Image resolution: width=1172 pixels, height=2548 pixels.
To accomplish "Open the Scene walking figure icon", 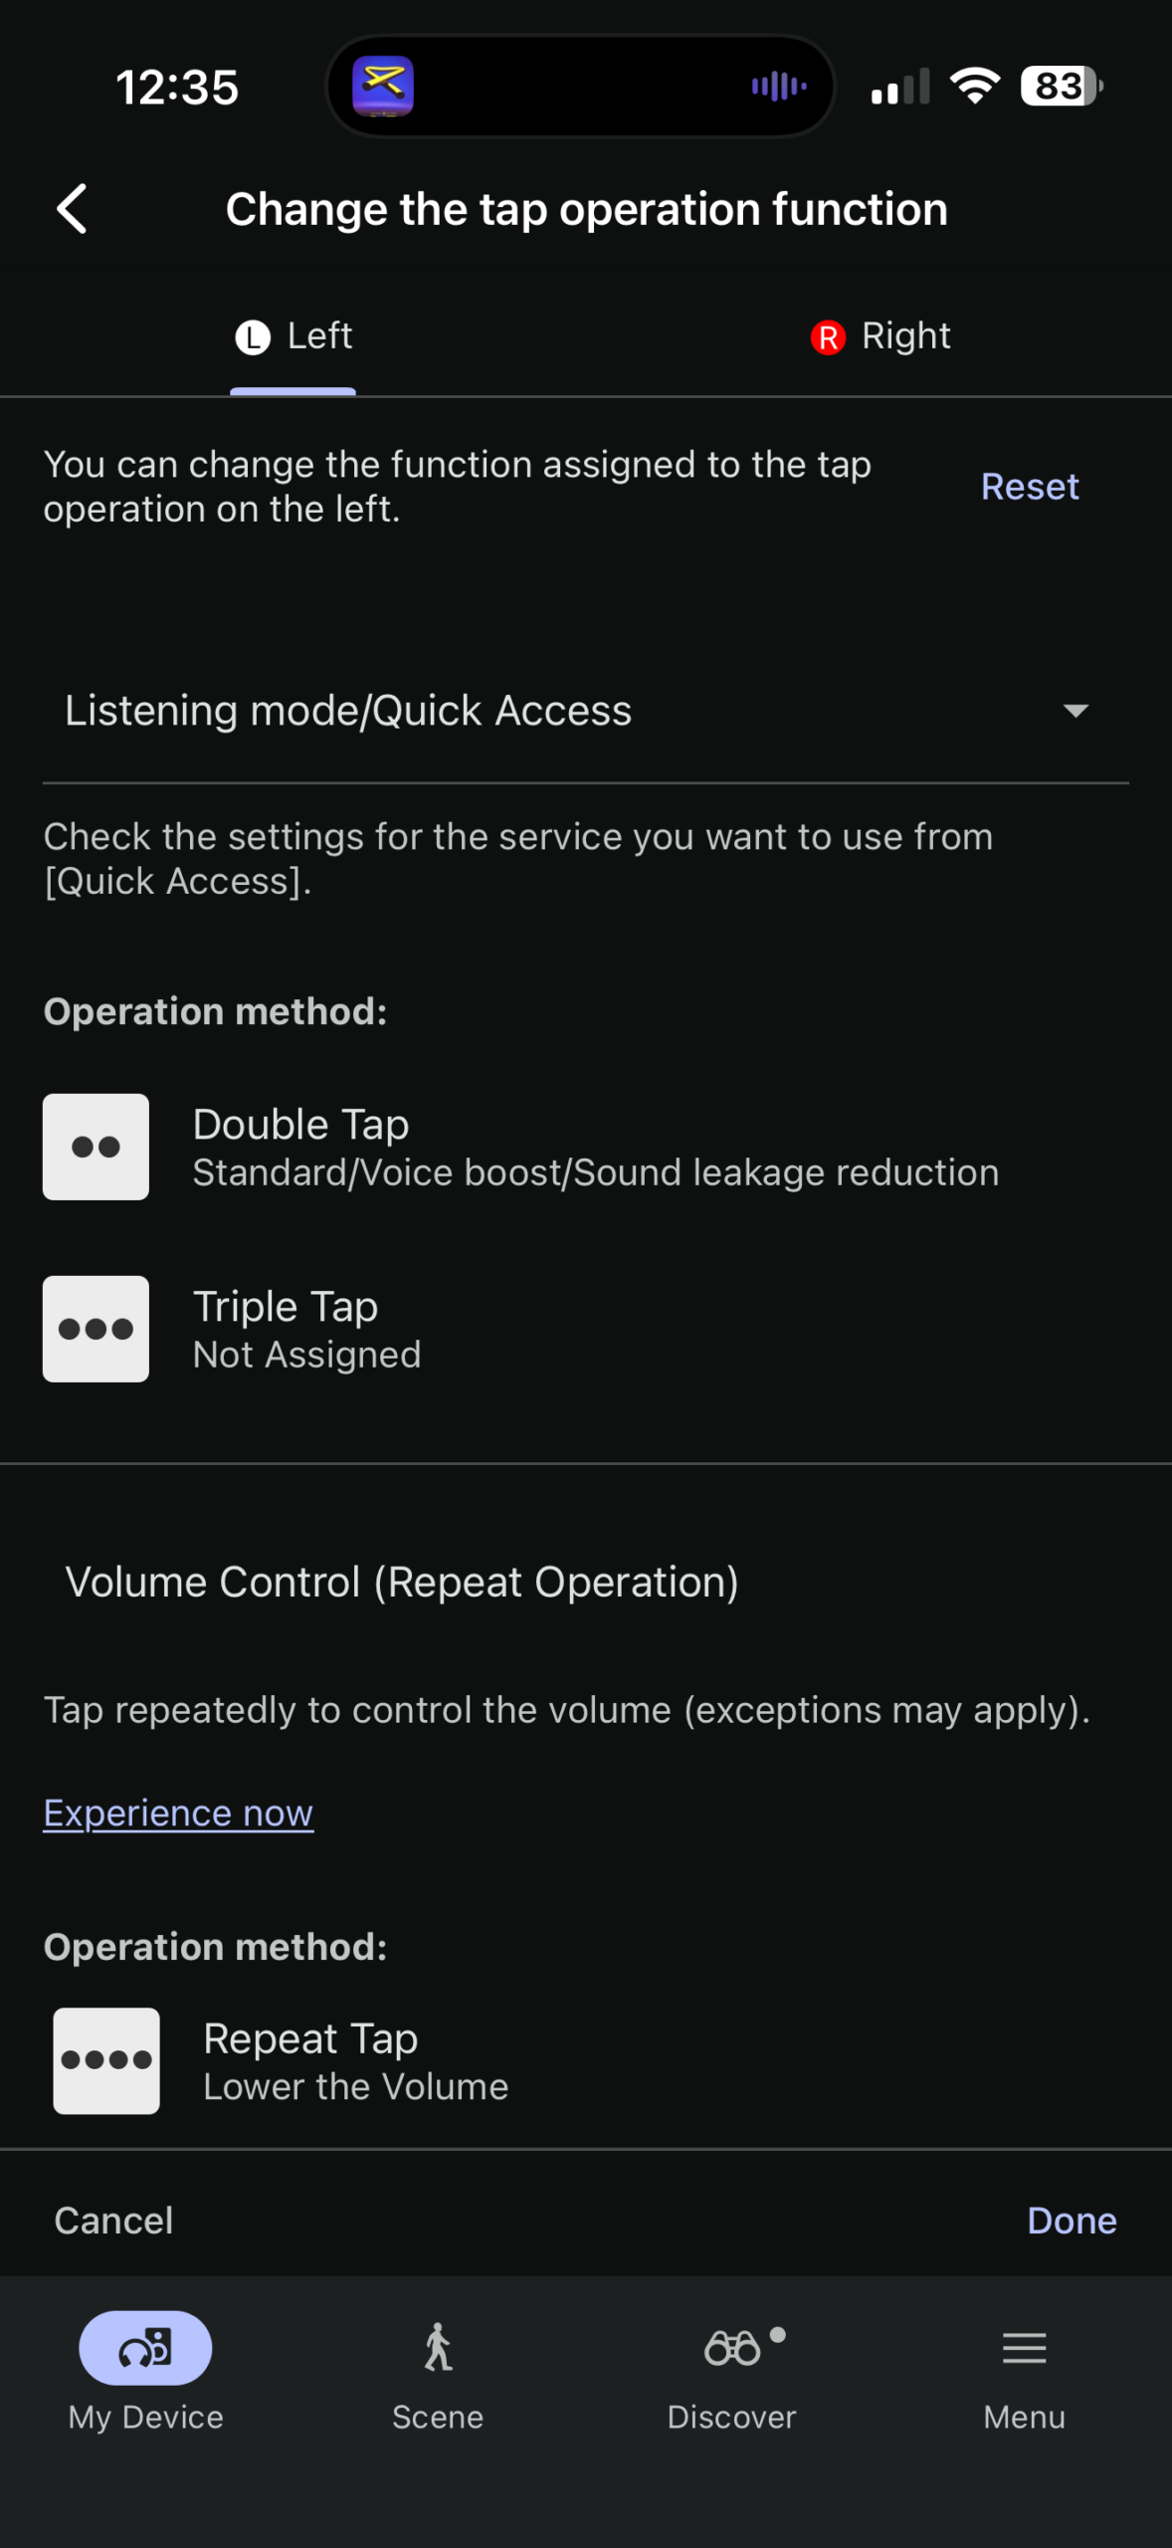I will pos(438,2347).
